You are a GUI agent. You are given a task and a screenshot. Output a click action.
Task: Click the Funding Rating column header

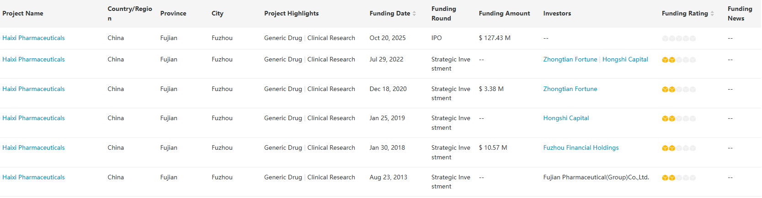tap(684, 14)
